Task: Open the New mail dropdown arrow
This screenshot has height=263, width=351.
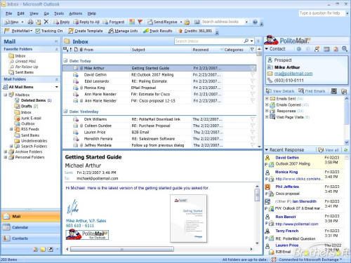Action: tap(22, 22)
